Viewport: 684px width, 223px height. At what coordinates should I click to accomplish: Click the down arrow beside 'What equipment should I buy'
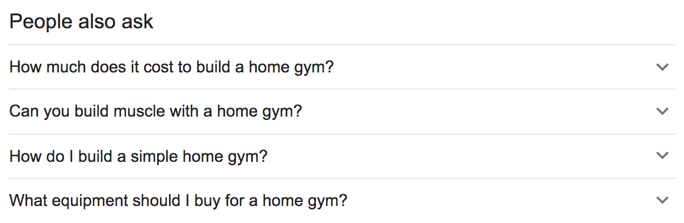coord(662,200)
